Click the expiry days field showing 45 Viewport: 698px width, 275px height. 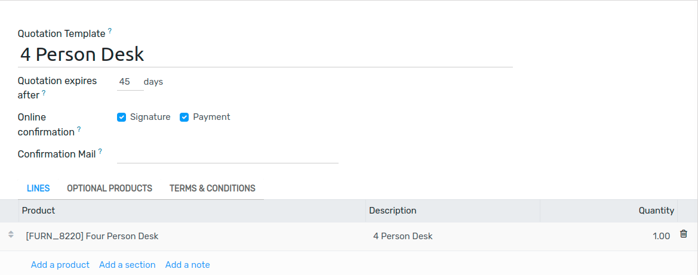point(129,82)
